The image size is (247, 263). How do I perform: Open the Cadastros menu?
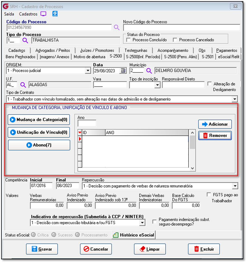point(28,14)
